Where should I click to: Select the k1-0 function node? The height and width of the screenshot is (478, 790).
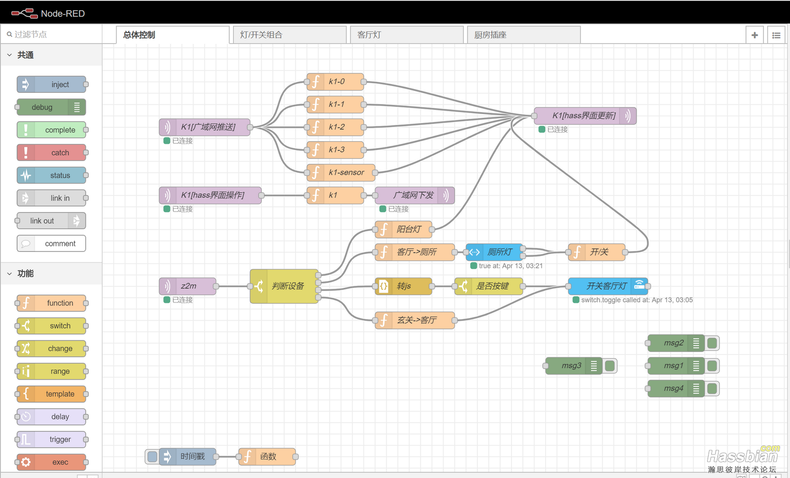[x=335, y=81]
